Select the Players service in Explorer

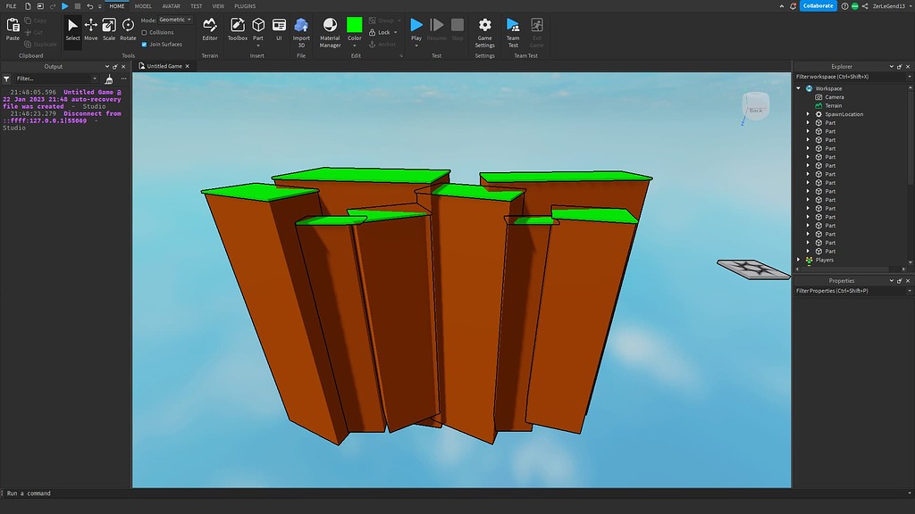point(824,260)
